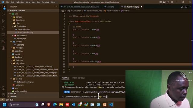Open the Terminal menu
Image resolution: width=193 pixels, height=108 pixels.
coord(46,2)
